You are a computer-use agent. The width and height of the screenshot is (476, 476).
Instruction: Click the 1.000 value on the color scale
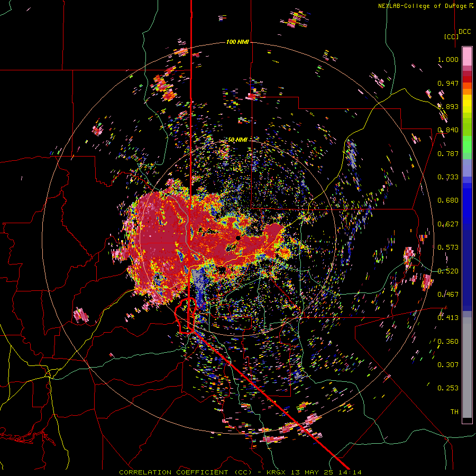click(448, 59)
